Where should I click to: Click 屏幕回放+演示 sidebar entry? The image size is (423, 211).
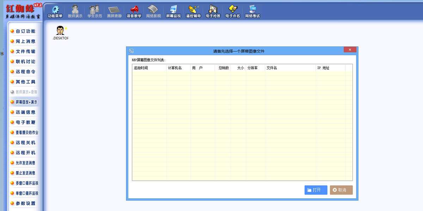[x=26, y=102]
